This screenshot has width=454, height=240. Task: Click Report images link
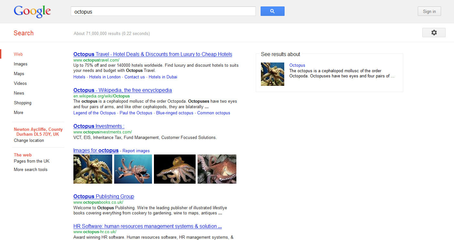coord(136,151)
